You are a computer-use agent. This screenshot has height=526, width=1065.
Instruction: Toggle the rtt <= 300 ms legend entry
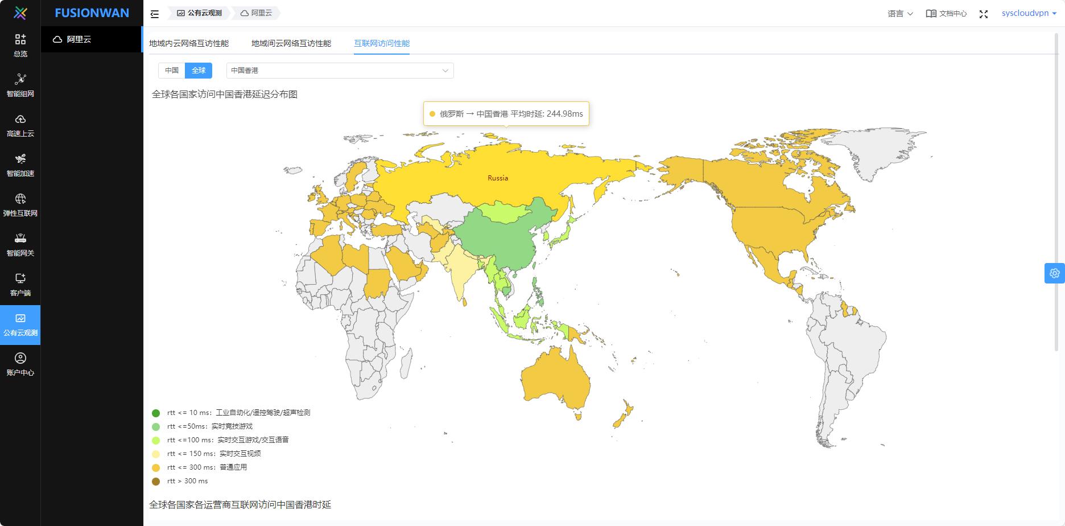click(199, 467)
